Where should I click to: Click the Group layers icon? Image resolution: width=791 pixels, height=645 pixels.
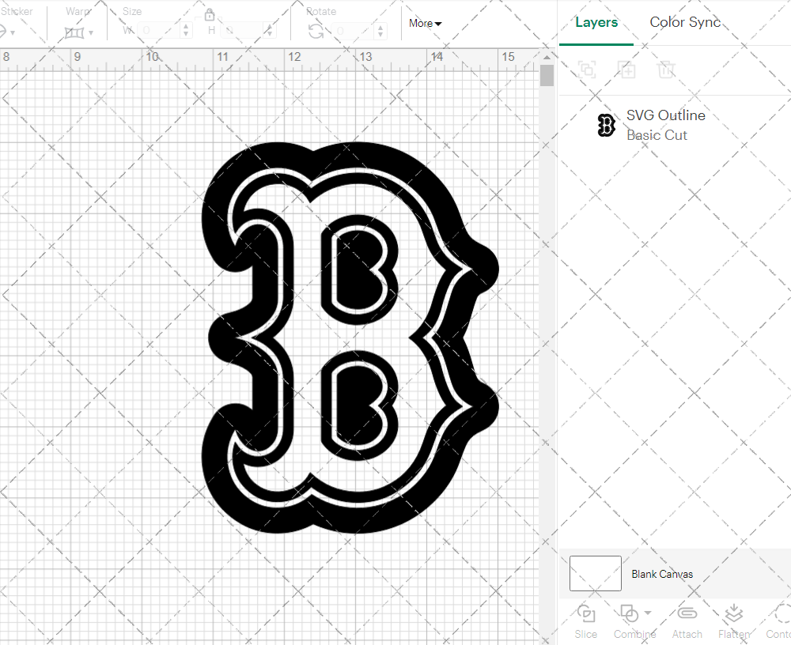(587, 70)
